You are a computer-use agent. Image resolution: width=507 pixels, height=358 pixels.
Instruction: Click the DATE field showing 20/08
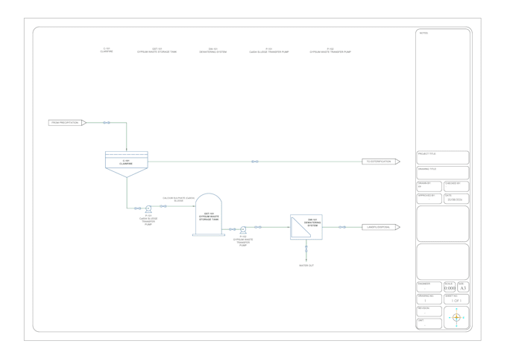(456, 199)
